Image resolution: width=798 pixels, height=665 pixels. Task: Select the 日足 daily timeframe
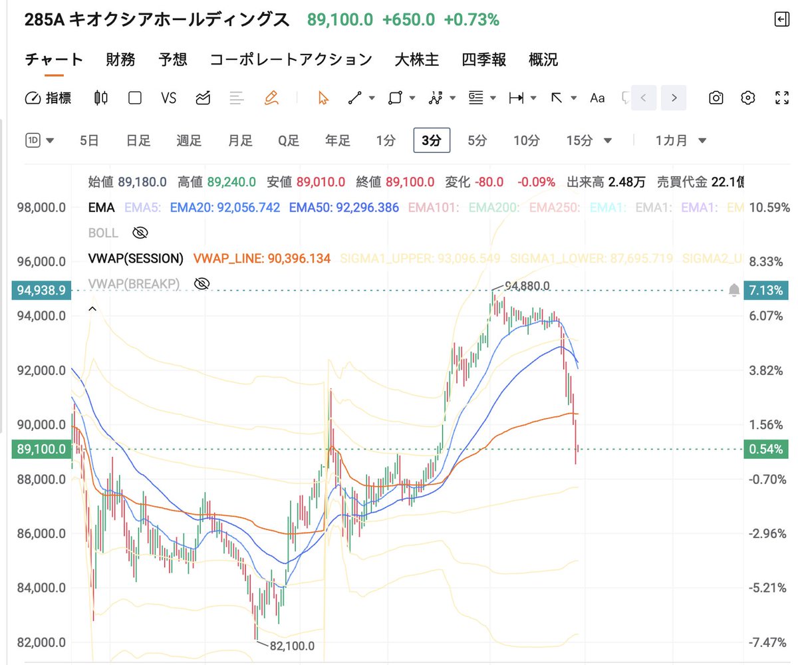138,140
